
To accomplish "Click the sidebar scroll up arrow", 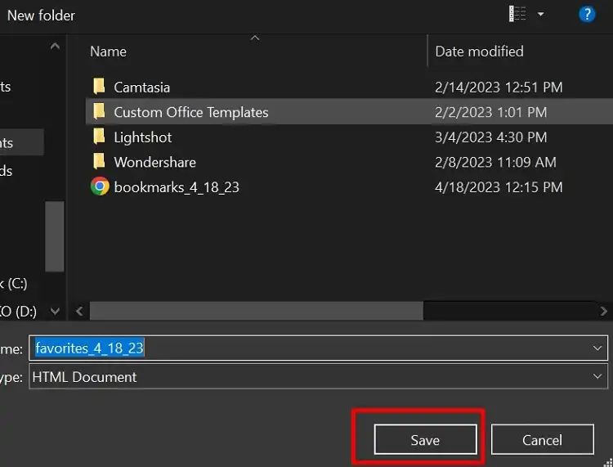I will coord(55,46).
